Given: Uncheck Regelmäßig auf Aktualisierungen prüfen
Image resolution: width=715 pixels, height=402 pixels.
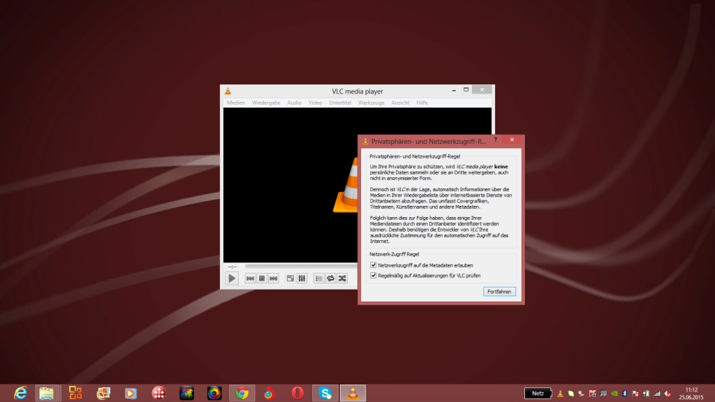Looking at the screenshot, I should (374, 276).
